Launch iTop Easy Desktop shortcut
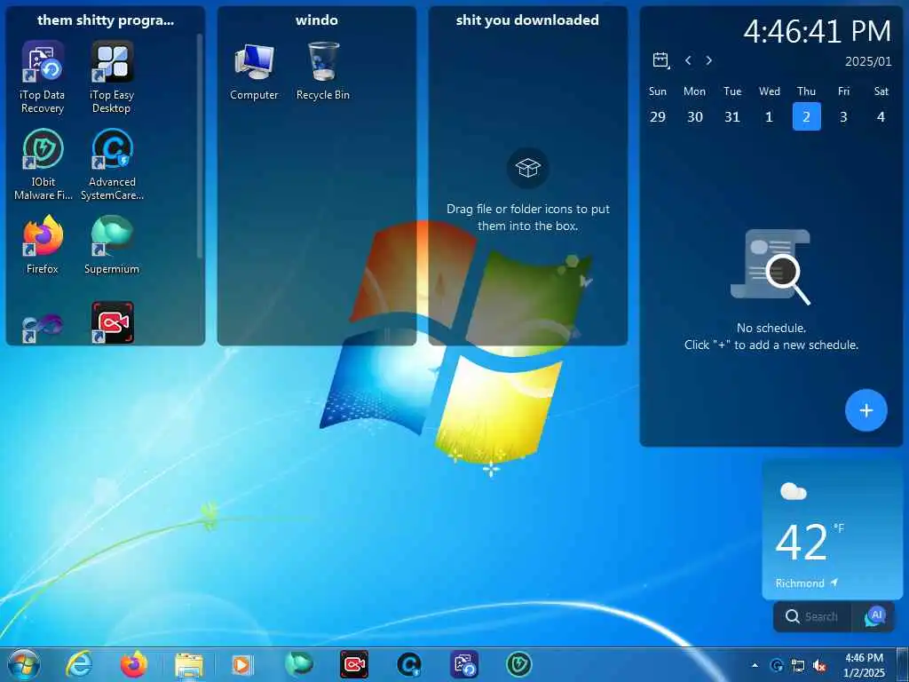 tap(112, 77)
